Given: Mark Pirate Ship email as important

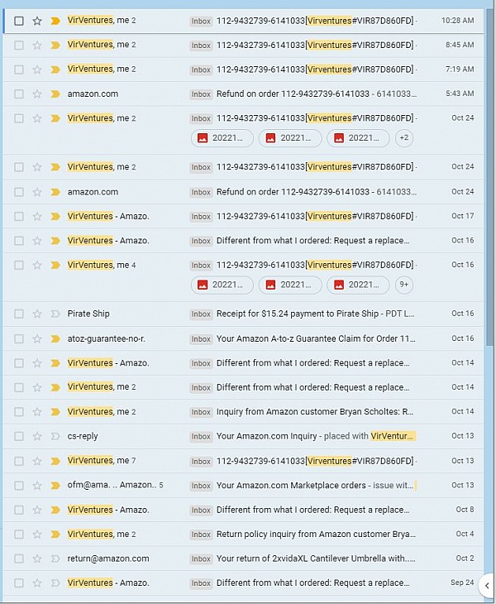Looking at the screenshot, I should (55, 314).
